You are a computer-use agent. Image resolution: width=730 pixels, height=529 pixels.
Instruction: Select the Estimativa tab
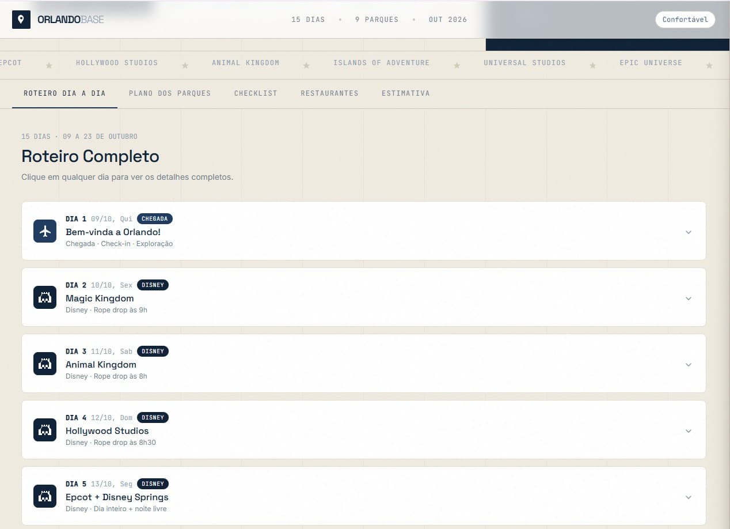click(x=405, y=93)
